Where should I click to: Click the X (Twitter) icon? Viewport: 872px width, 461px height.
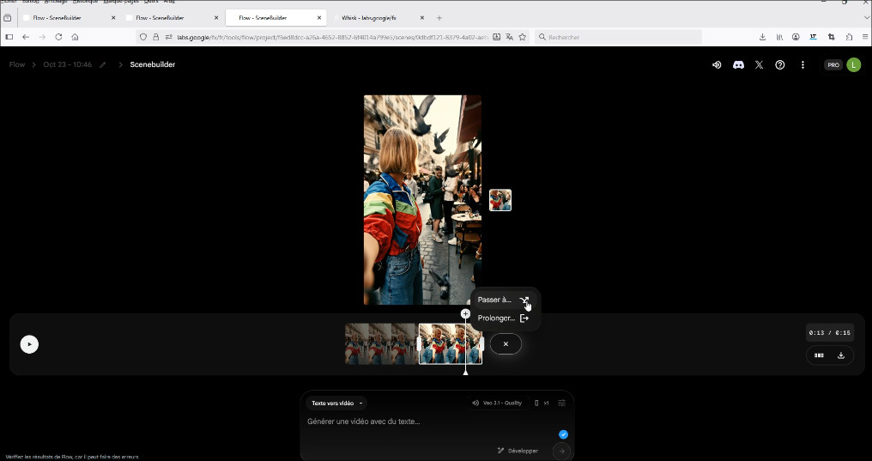(x=759, y=65)
